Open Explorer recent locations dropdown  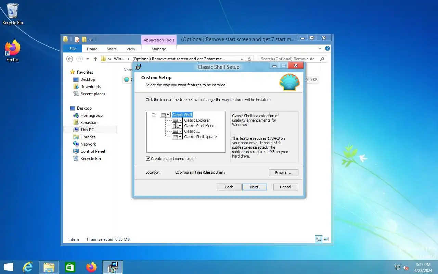(88, 59)
